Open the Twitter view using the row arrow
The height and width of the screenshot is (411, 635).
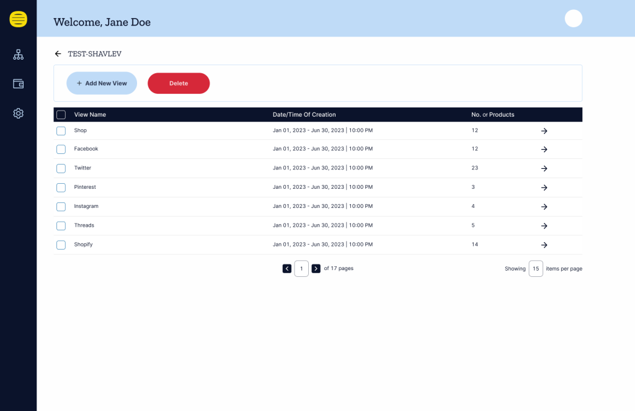[x=544, y=168]
